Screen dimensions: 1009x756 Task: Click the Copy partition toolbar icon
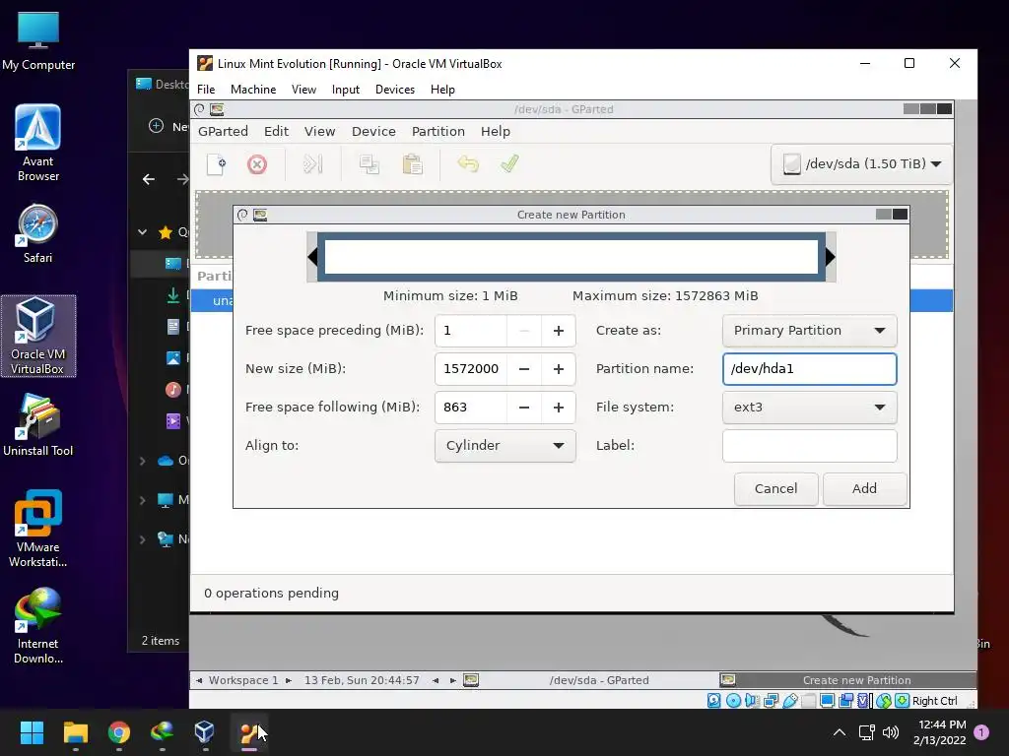coord(369,164)
